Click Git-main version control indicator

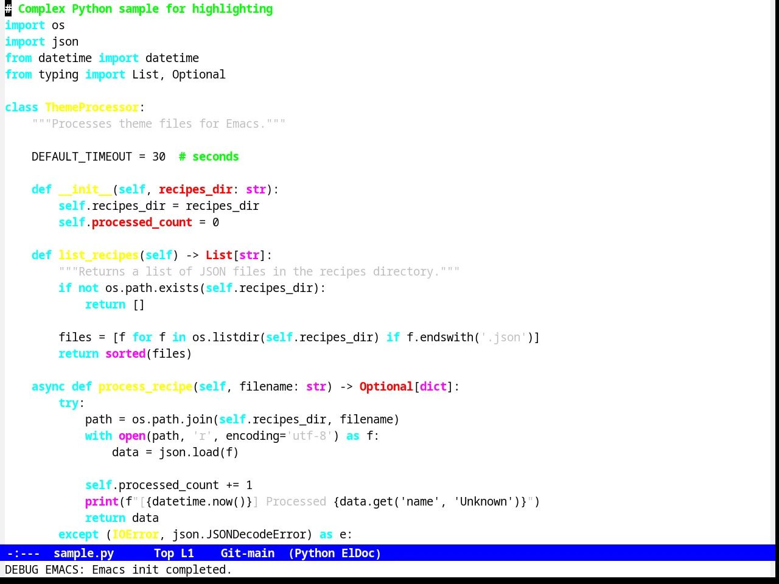pos(247,553)
